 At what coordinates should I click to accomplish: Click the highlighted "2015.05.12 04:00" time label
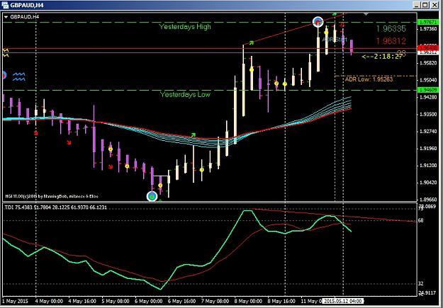343,301
